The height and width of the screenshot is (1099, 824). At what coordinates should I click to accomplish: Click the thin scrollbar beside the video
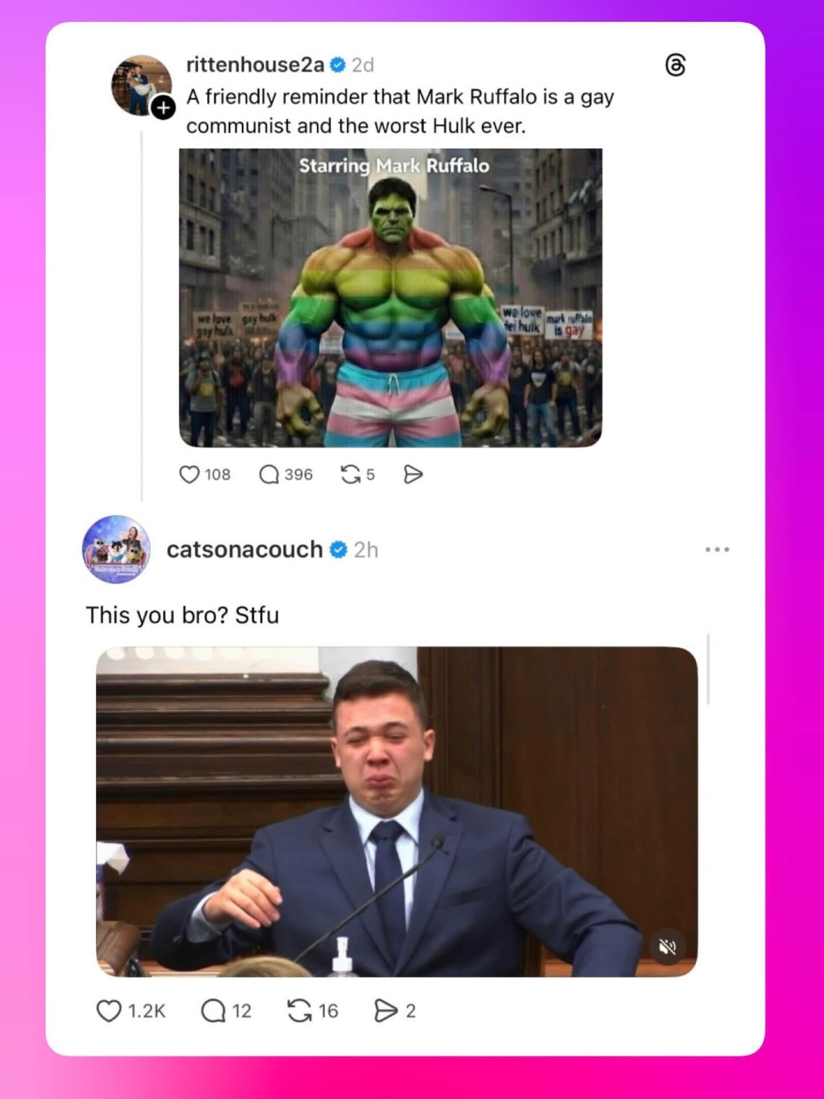(708, 669)
